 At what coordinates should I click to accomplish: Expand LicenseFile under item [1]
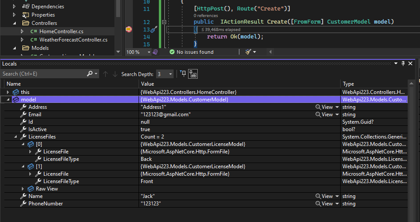[x=30, y=174]
